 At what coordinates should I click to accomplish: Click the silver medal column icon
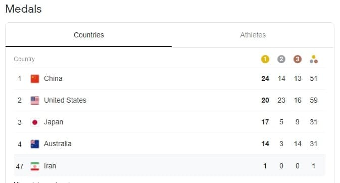281,59
